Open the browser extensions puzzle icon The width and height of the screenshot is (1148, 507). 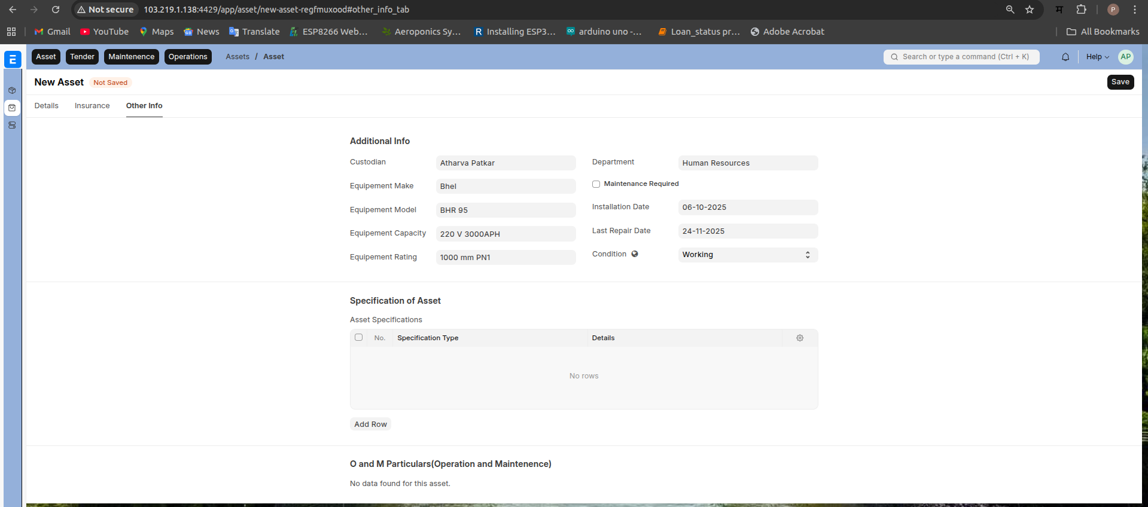[1081, 10]
